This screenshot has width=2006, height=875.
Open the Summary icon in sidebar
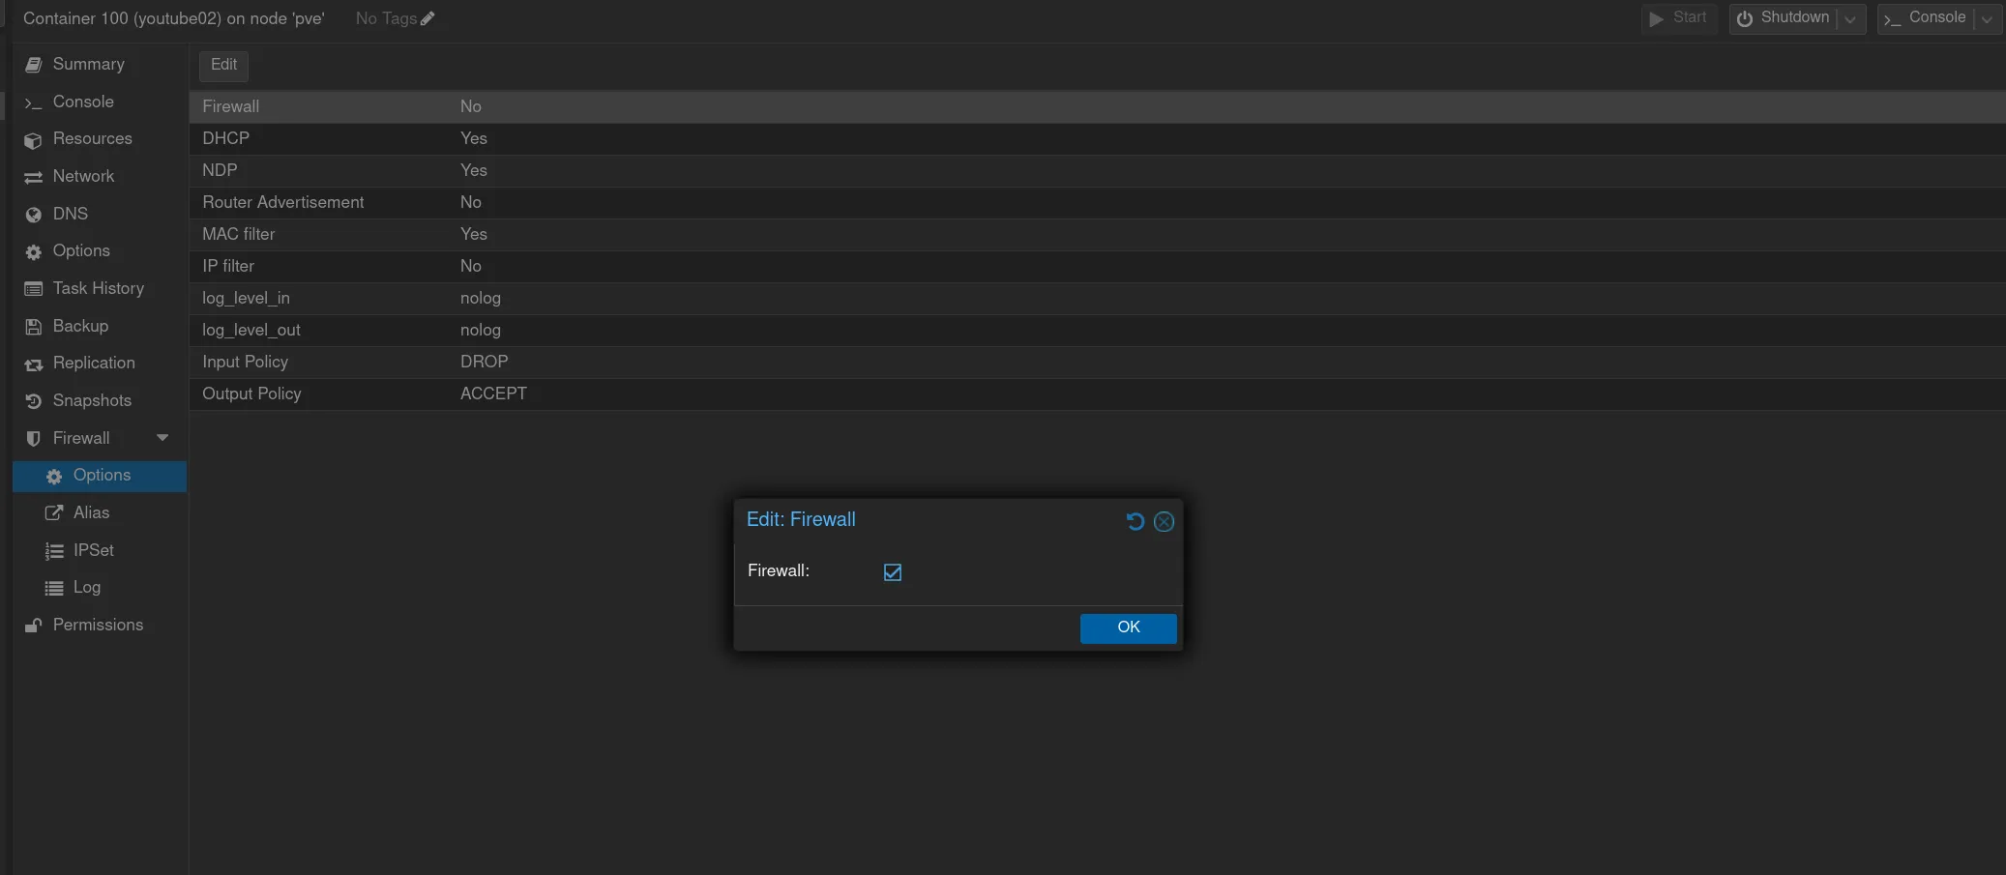tap(34, 65)
